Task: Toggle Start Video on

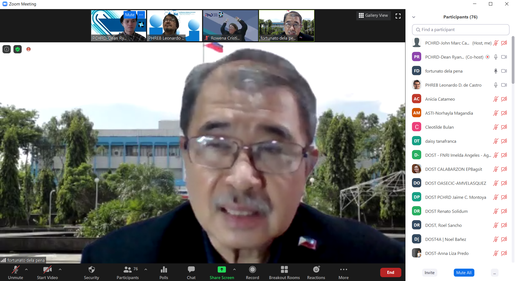Action: pos(47,270)
